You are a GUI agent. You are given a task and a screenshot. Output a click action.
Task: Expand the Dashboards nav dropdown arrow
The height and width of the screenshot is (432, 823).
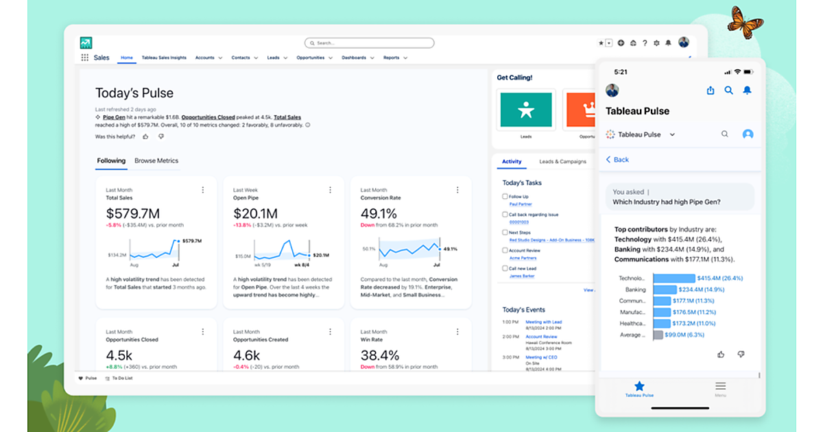click(x=372, y=58)
